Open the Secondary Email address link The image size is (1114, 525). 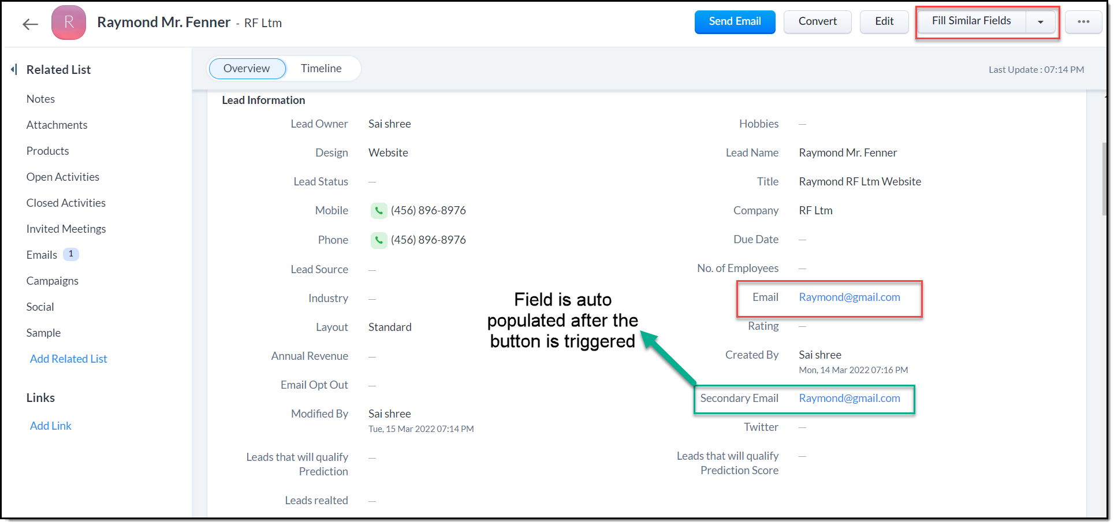coord(849,399)
